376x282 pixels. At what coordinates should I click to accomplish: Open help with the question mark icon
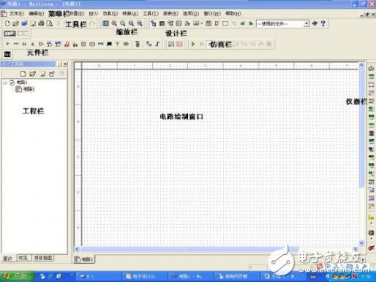323,23
